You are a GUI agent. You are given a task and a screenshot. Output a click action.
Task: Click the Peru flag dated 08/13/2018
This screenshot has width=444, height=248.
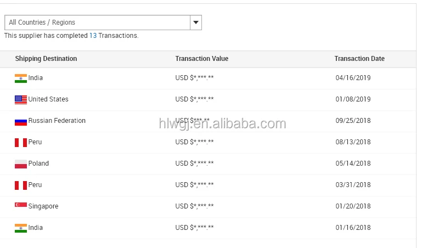[21, 143]
